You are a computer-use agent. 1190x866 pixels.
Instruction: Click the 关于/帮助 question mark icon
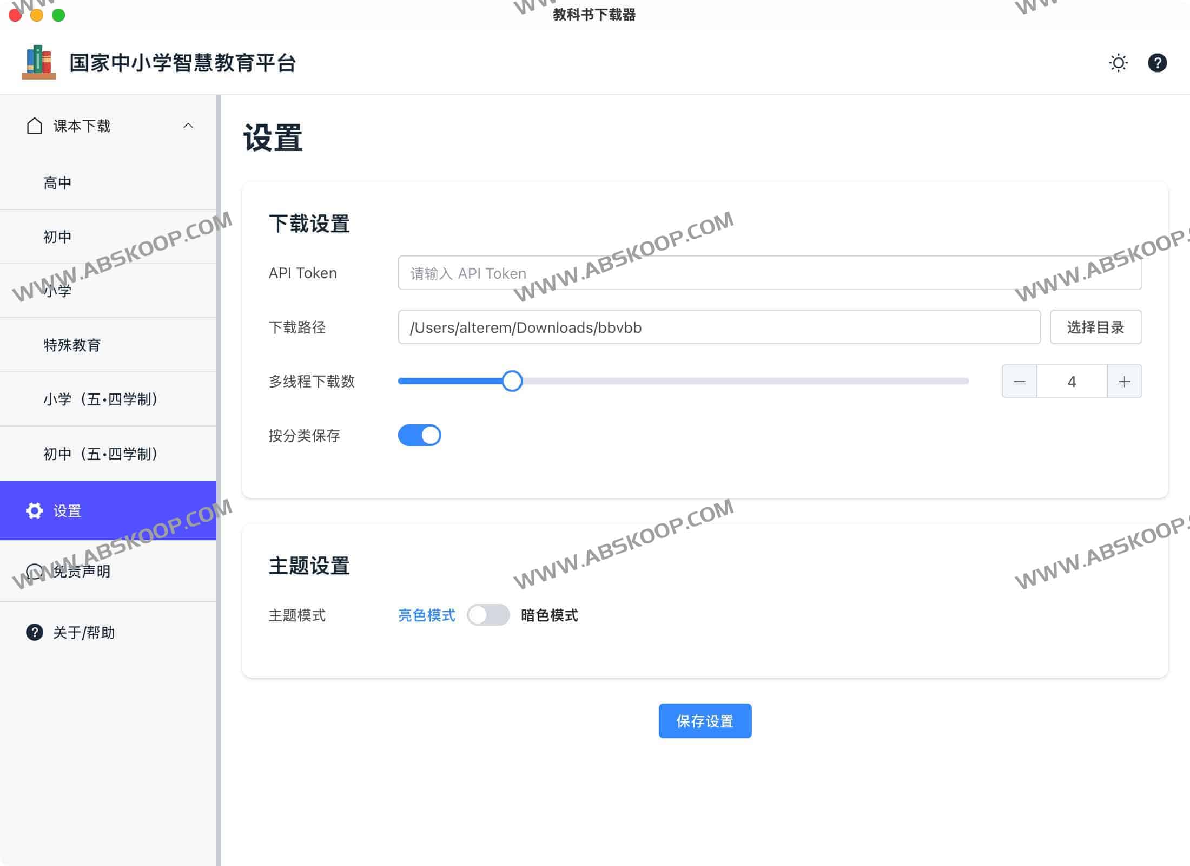(35, 632)
